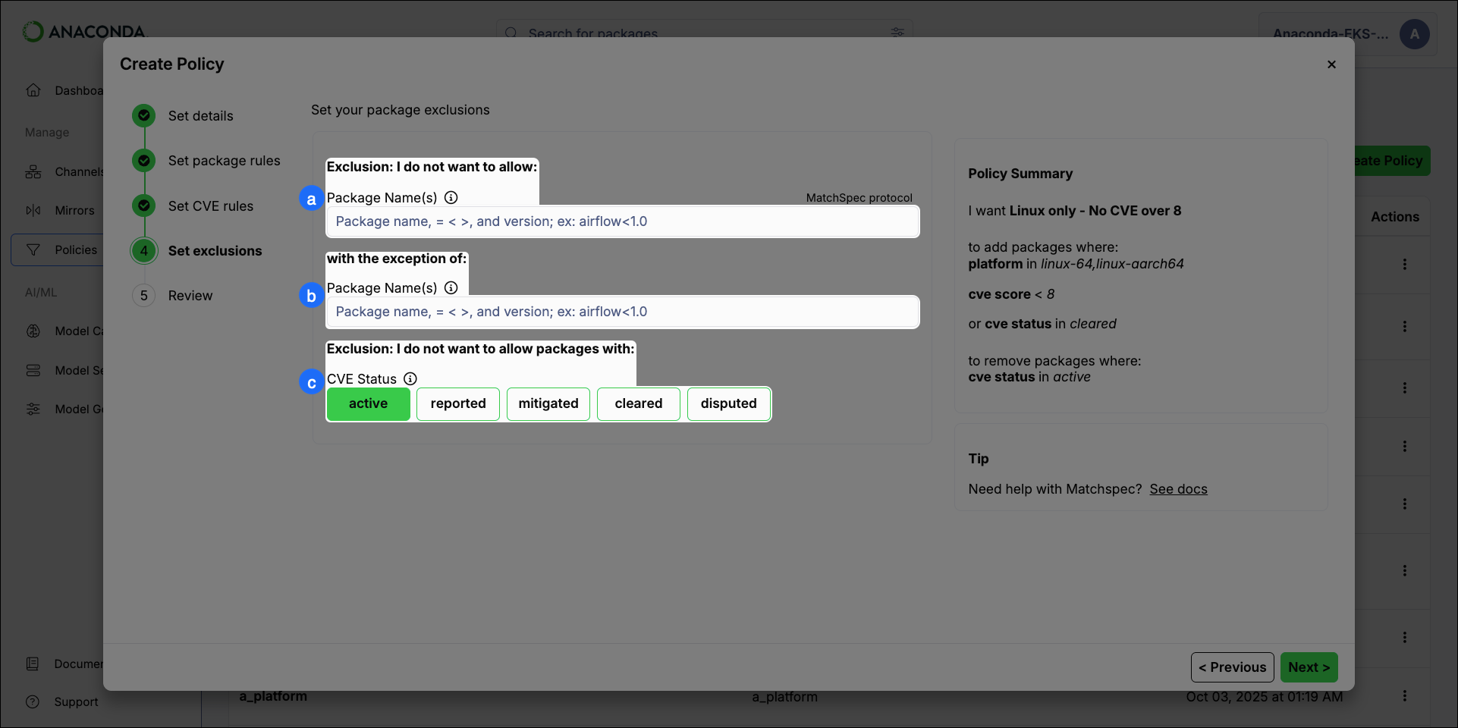Deselect the active CVE status toggle
Viewport: 1458px width, 728px height.
click(368, 403)
